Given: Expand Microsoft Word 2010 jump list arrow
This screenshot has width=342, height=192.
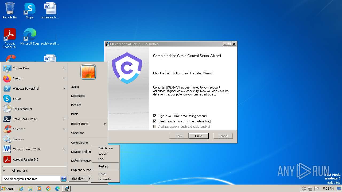Looking at the screenshot, I should click(x=64, y=149).
